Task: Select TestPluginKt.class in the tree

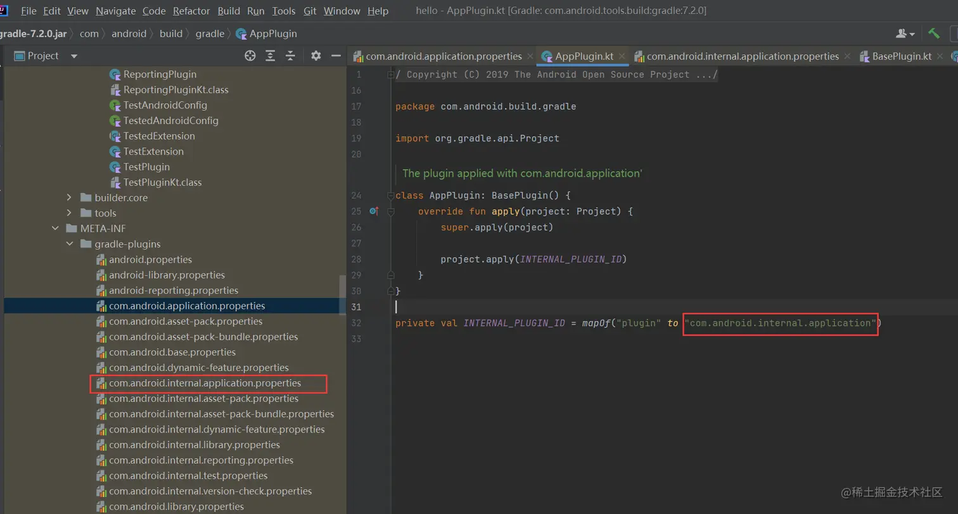Action: click(163, 182)
